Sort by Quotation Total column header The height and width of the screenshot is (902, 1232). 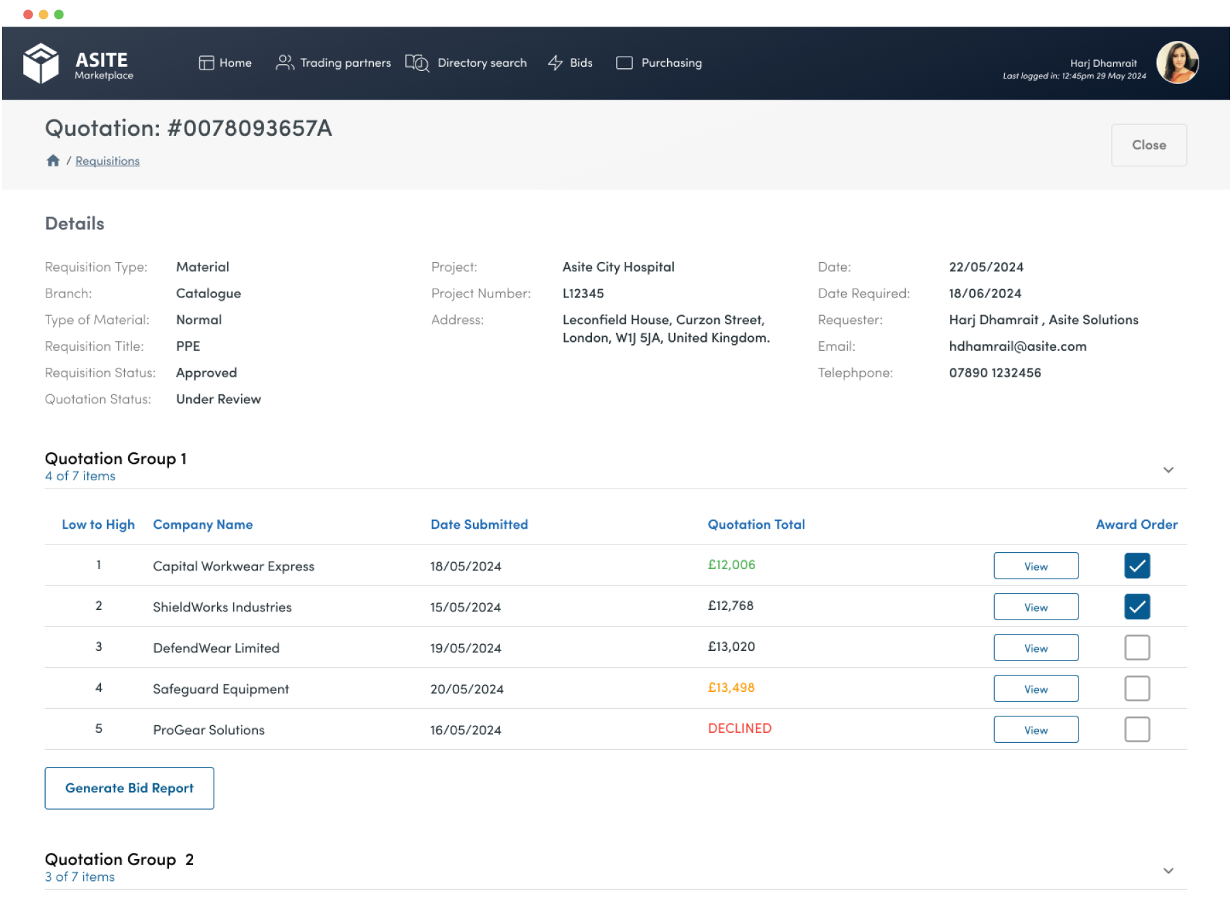(x=756, y=525)
